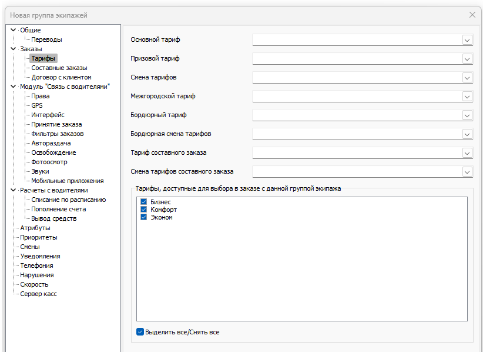
Task: Go to the GPS settings item
Action: 37,105
